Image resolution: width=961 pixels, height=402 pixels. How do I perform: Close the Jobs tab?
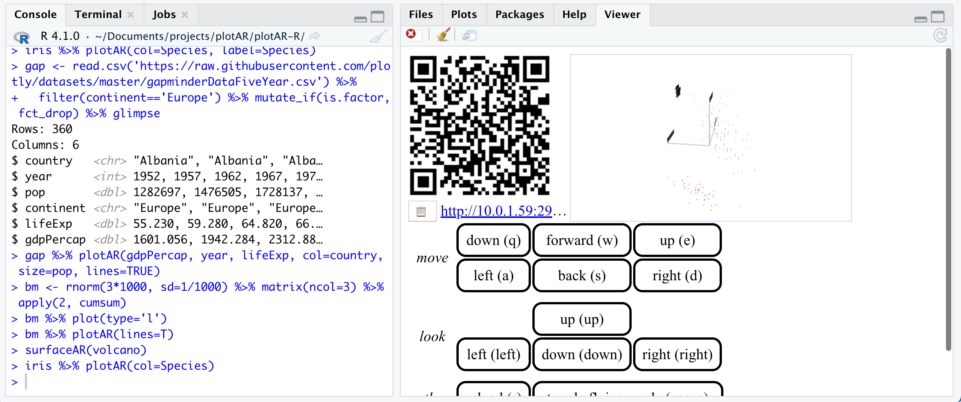185,15
